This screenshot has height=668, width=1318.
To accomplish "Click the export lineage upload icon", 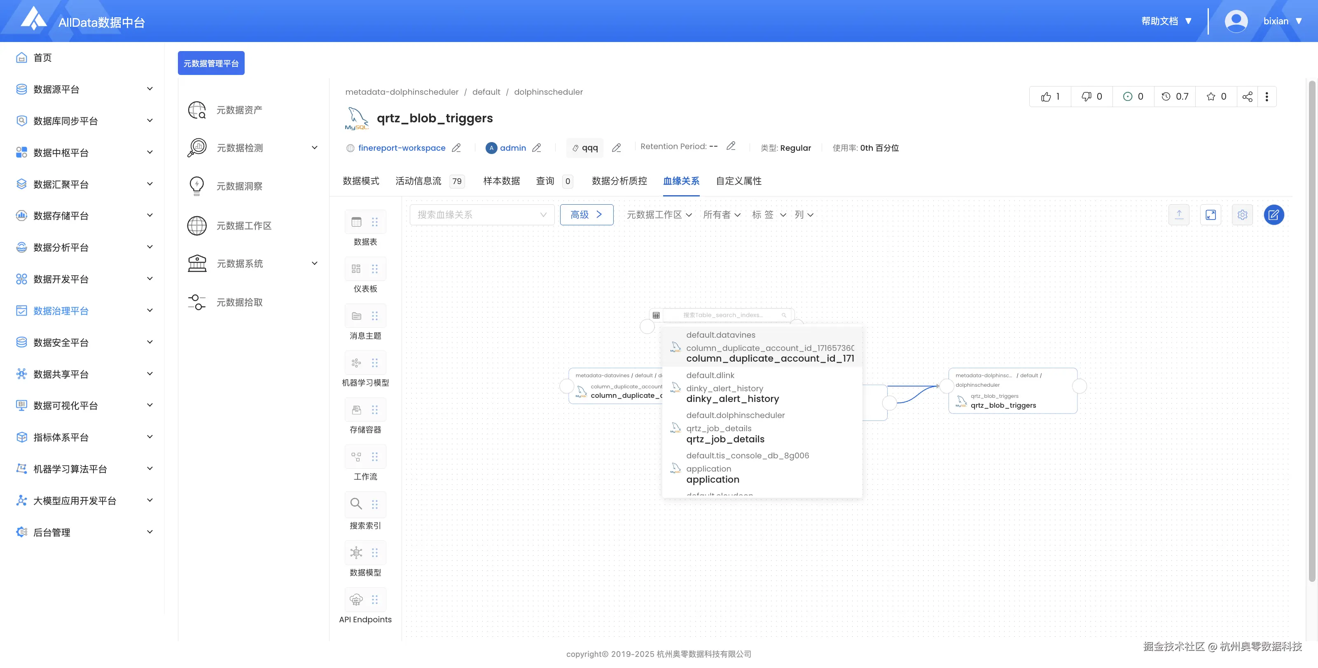I will 1179,215.
